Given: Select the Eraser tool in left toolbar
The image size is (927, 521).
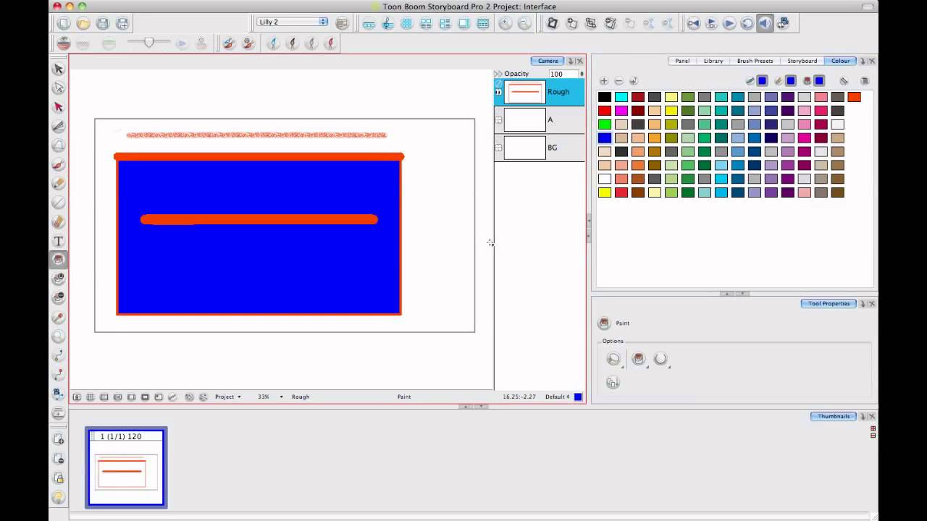Looking at the screenshot, I should 59,221.
